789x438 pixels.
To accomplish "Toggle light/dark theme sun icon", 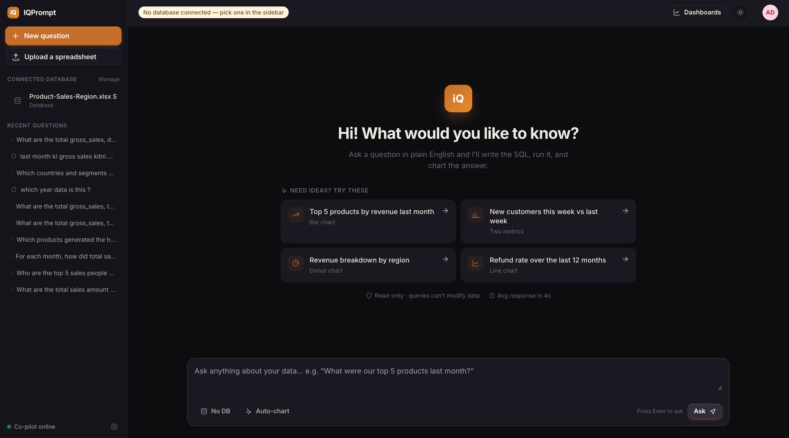I will click(x=740, y=12).
